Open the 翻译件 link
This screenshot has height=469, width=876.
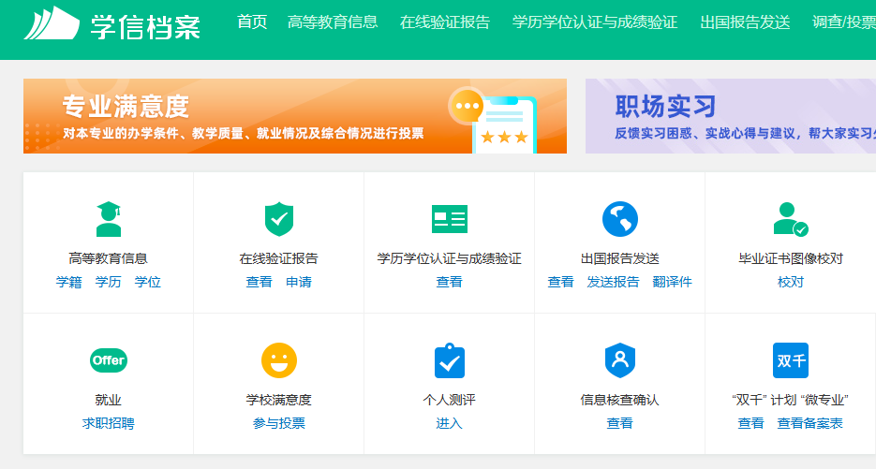tap(672, 282)
